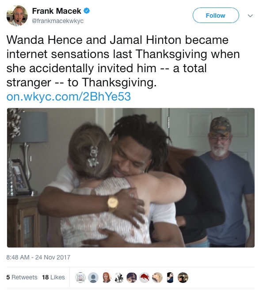This screenshot has height=290, width=259.
Task: Open the white pillow liker avatar
Action: (x=80, y=278)
